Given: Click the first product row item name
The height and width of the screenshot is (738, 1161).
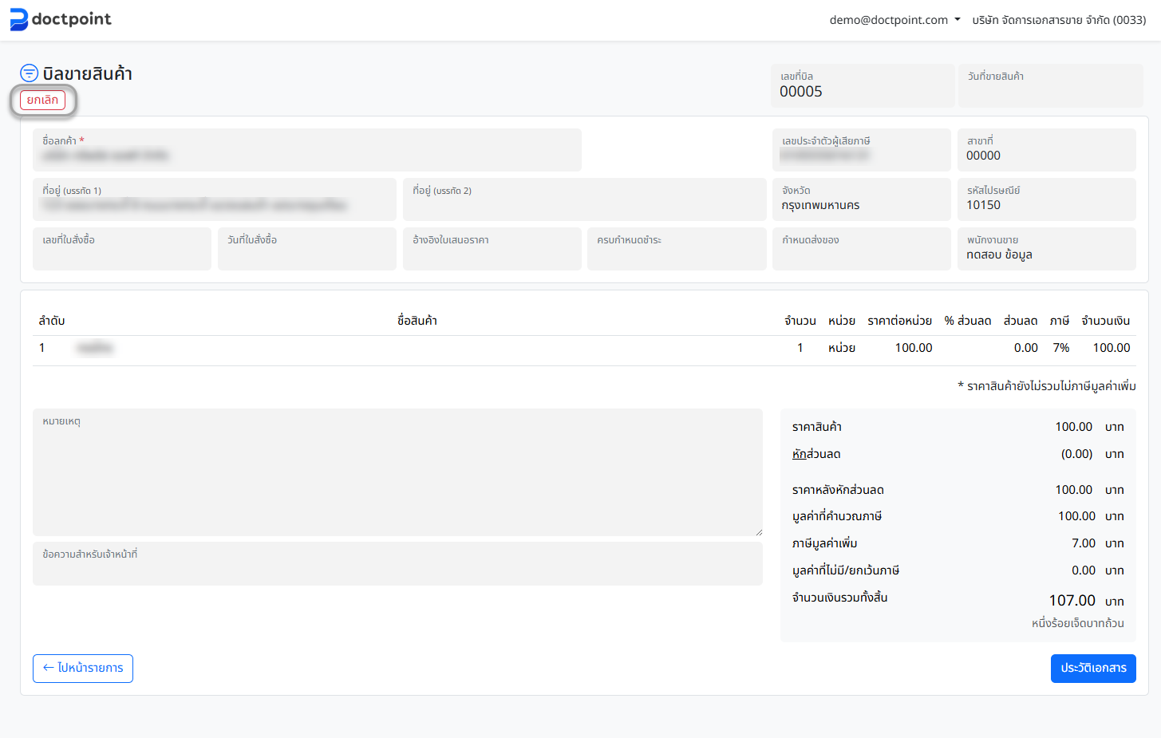Looking at the screenshot, I should click(95, 348).
